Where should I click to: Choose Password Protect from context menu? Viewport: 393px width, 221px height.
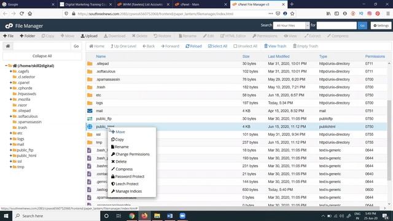(x=128, y=176)
